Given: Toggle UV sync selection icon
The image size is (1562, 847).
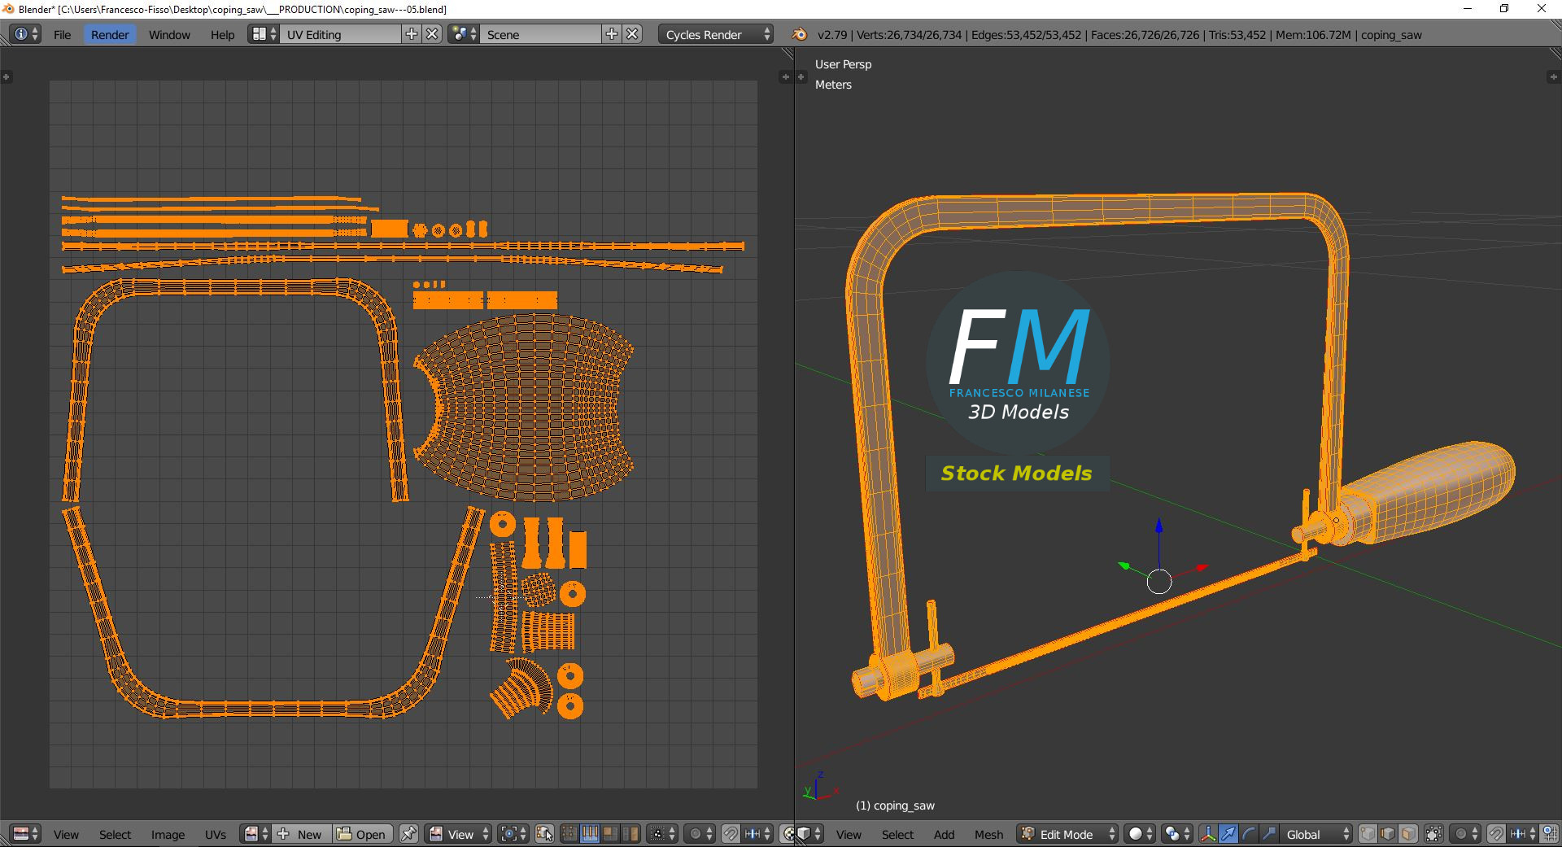Looking at the screenshot, I should (544, 834).
